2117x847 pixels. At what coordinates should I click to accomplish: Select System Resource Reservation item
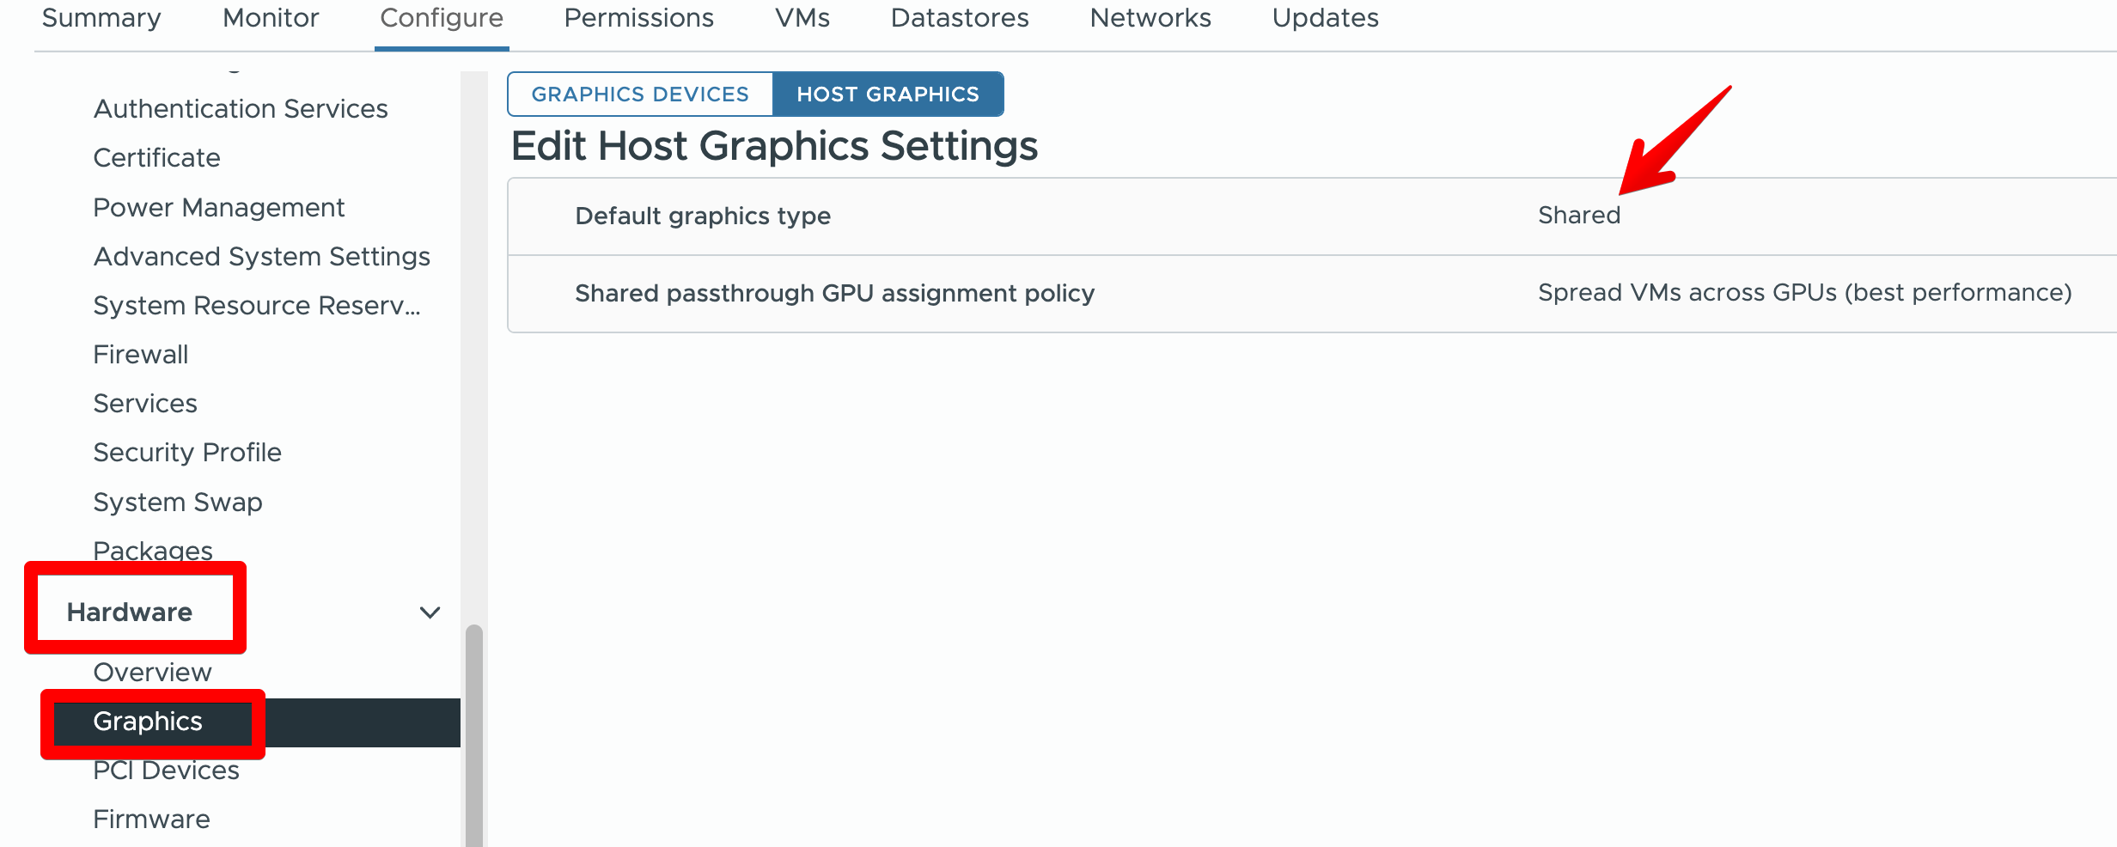(257, 306)
